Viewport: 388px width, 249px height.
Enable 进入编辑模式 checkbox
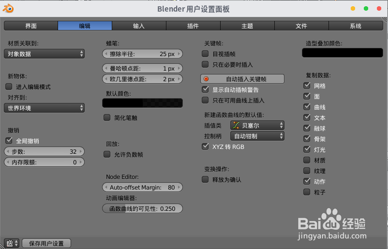tap(9, 87)
